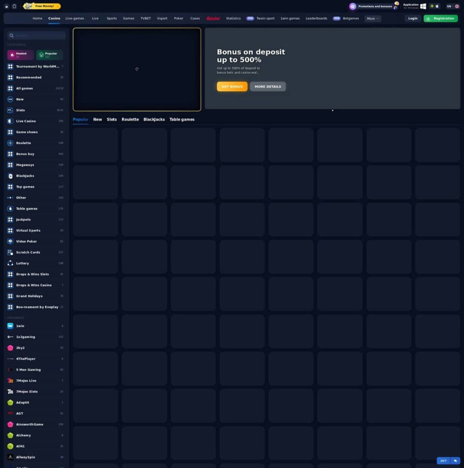This screenshot has width=464, height=468.
Task: Select the Lottery icon in the sidebar
Action: click(x=10, y=263)
